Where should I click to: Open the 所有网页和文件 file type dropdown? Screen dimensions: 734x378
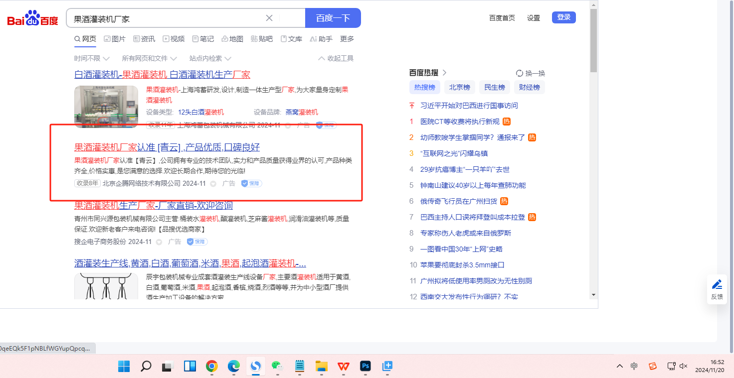[x=149, y=58]
